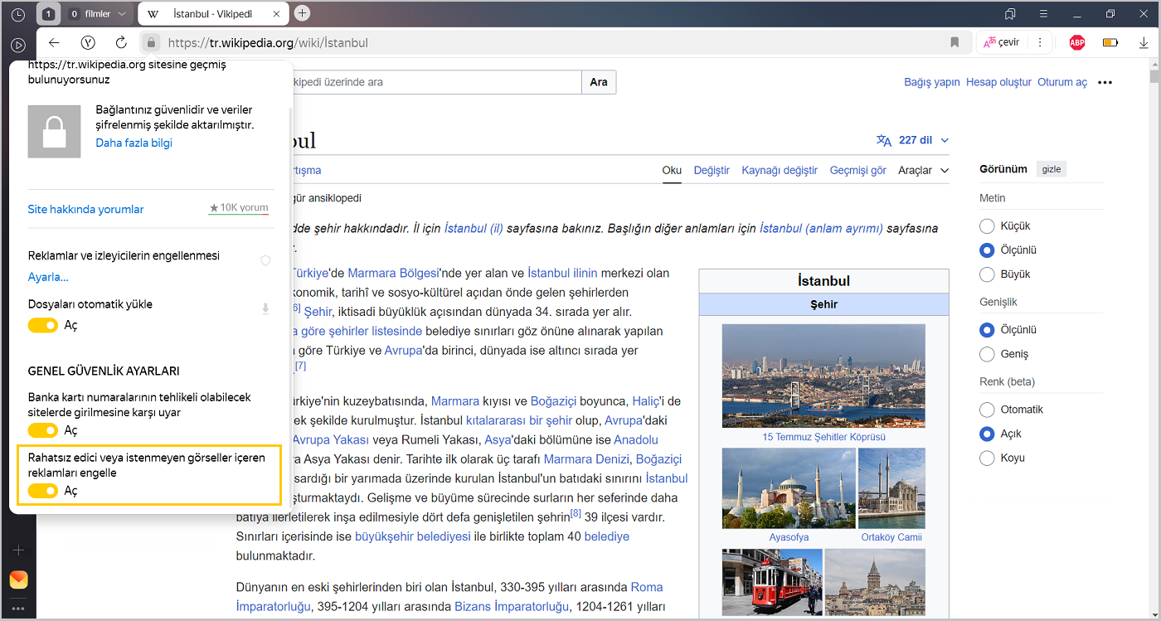Click the site lock icon in the address bar
Viewport: 1161px width, 621px height.
(x=150, y=43)
